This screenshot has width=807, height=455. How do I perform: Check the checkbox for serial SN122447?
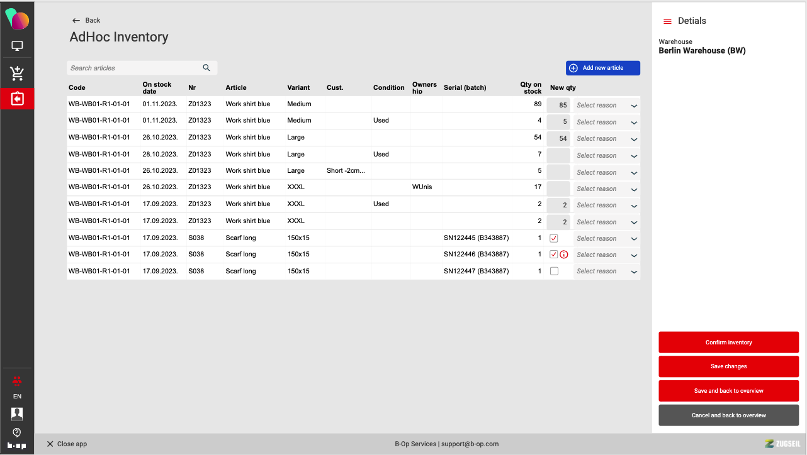click(554, 271)
